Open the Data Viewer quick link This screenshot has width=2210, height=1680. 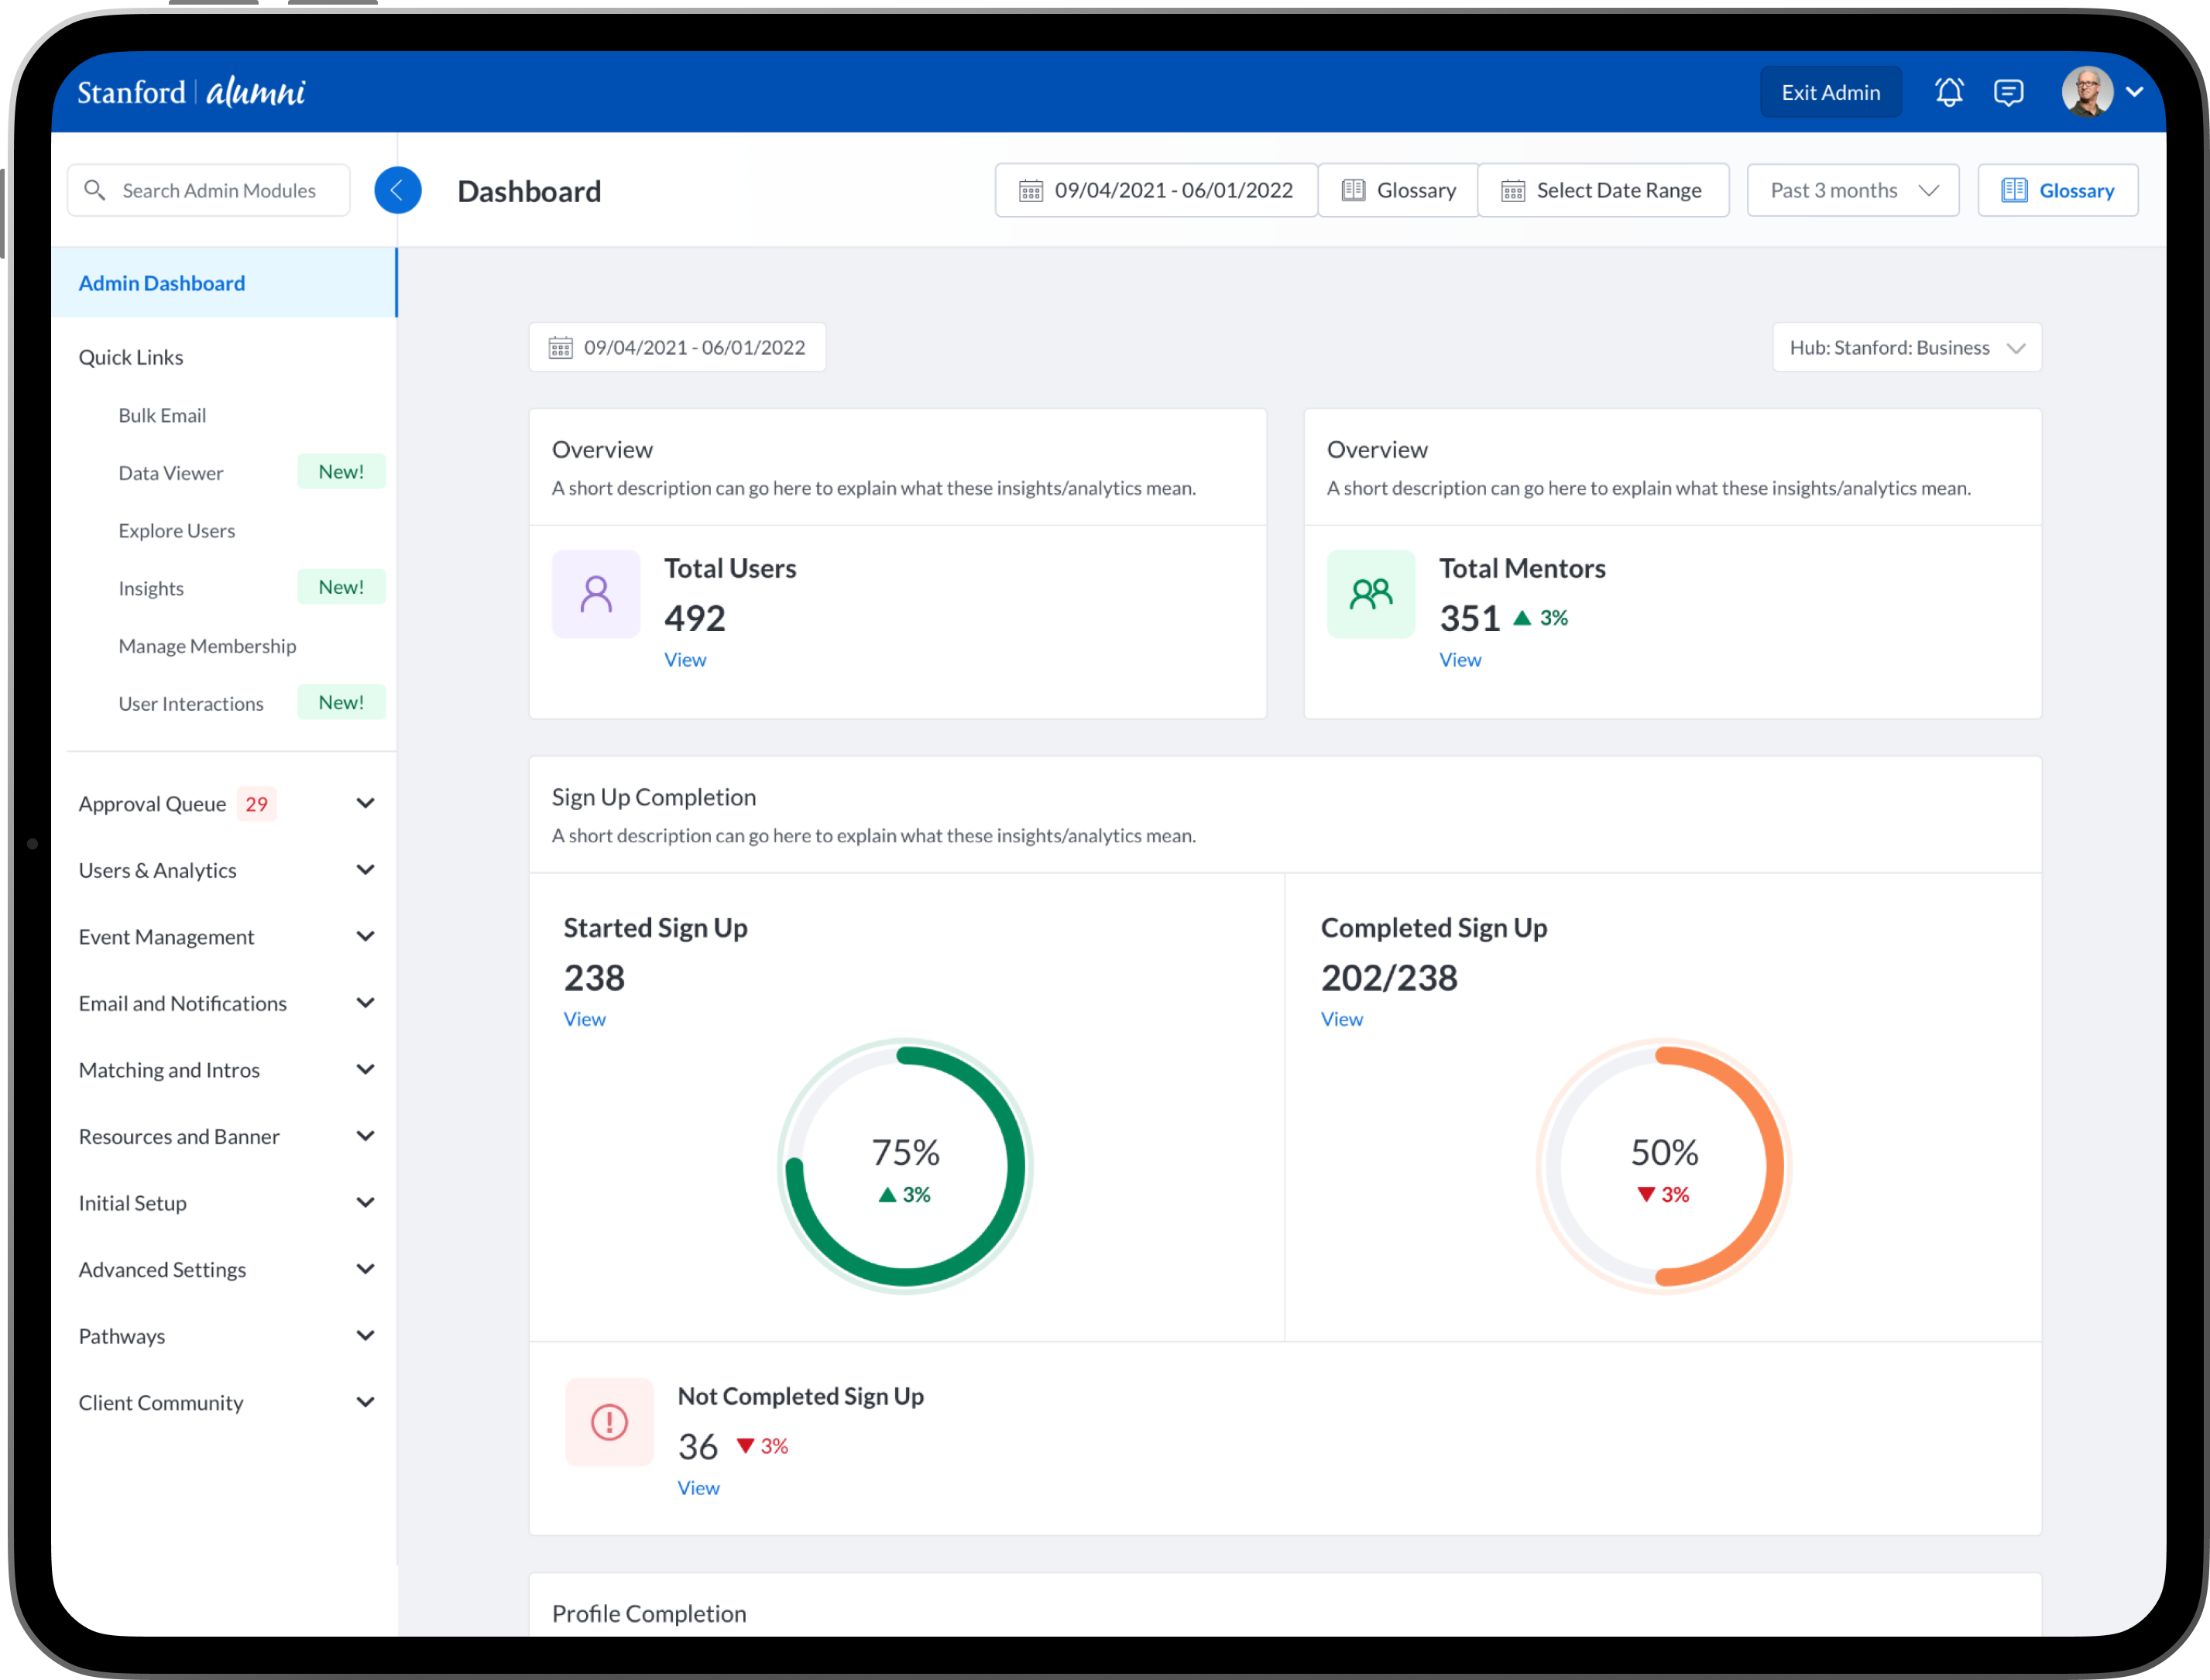point(171,473)
